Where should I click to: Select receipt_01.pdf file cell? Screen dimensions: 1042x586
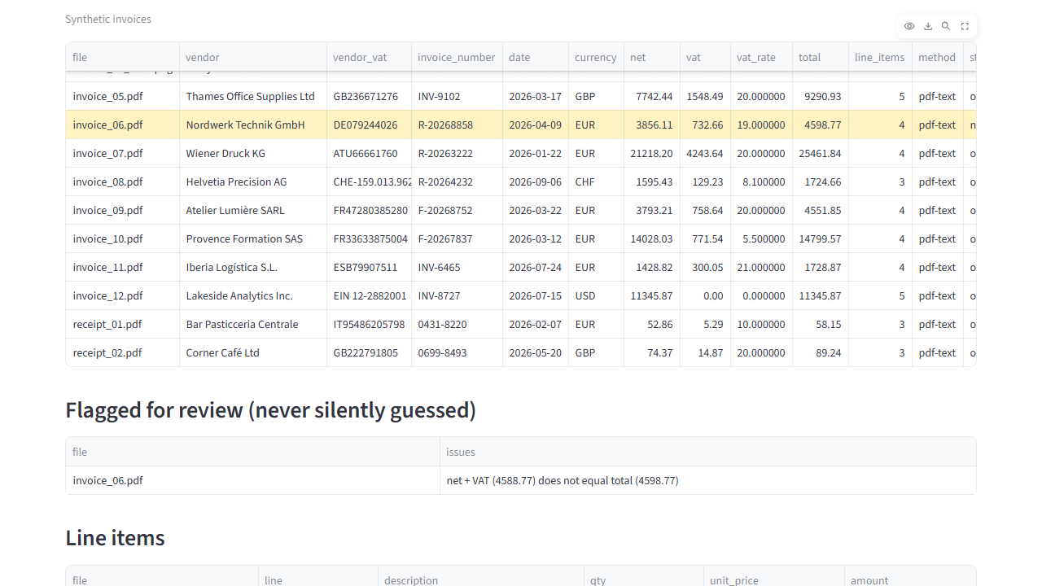pos(123,324)
